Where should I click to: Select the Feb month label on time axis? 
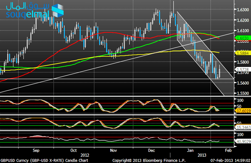click(228, 150)
